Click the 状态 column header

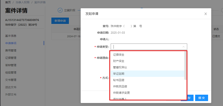[x=216, y=29]
